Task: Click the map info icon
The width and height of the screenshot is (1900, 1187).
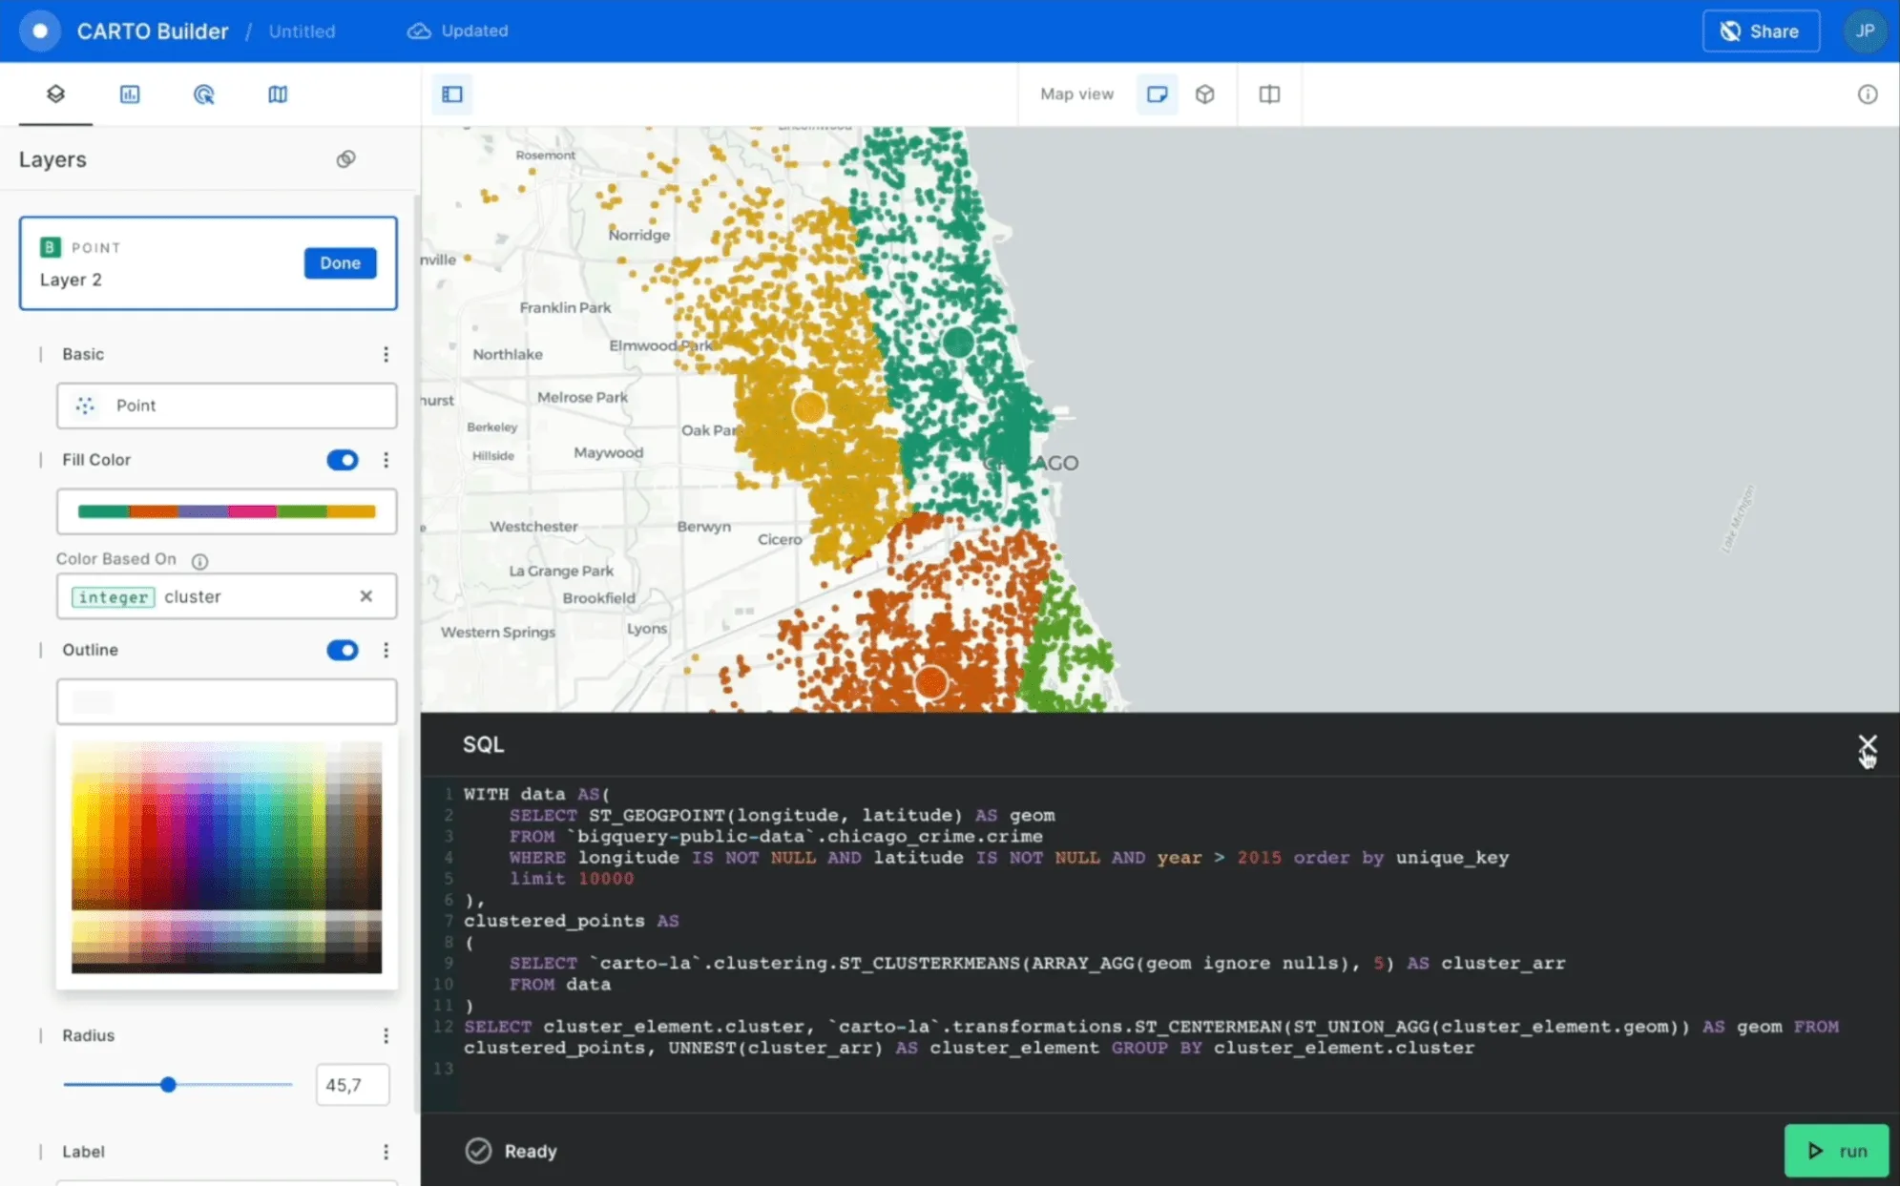Action: click(1868, 94)
